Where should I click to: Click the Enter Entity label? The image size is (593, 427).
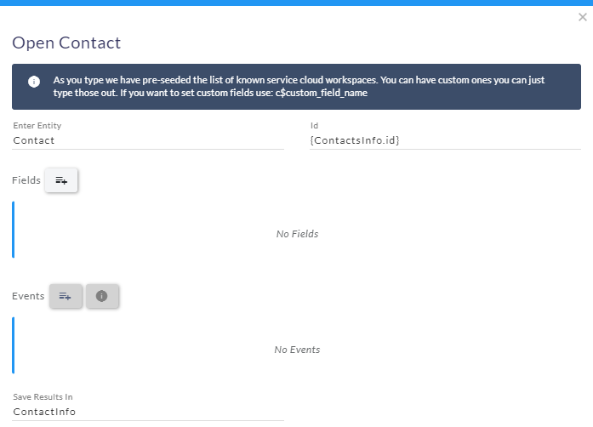(x=37, y=126)
